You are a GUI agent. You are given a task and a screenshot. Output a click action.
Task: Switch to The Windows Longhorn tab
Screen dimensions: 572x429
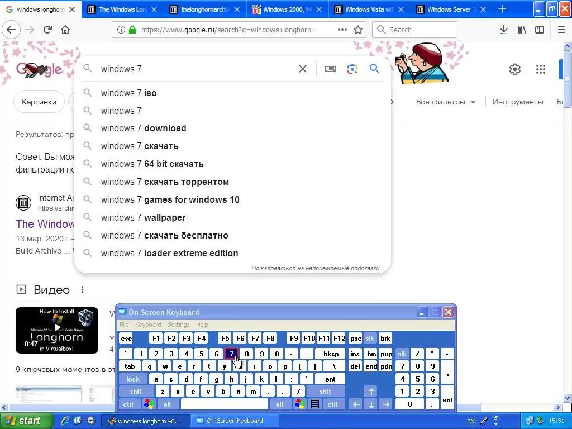122,9
